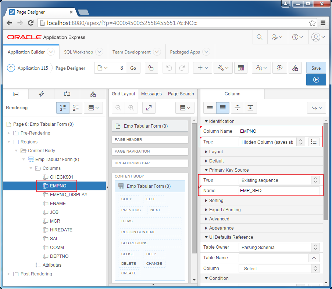Open the Grid Layout menu dropdown
Viewport: 332px width, 289px height.
click(x=185, y=108)
